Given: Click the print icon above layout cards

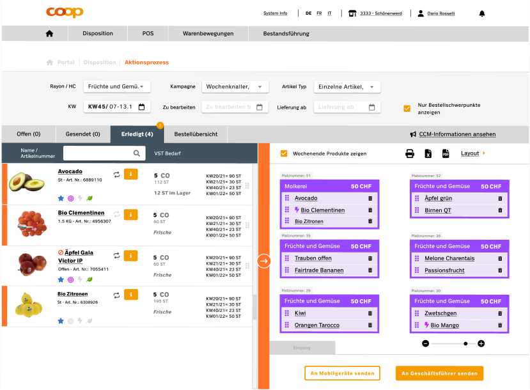Looking at the screenshot, I should point(410,153).
